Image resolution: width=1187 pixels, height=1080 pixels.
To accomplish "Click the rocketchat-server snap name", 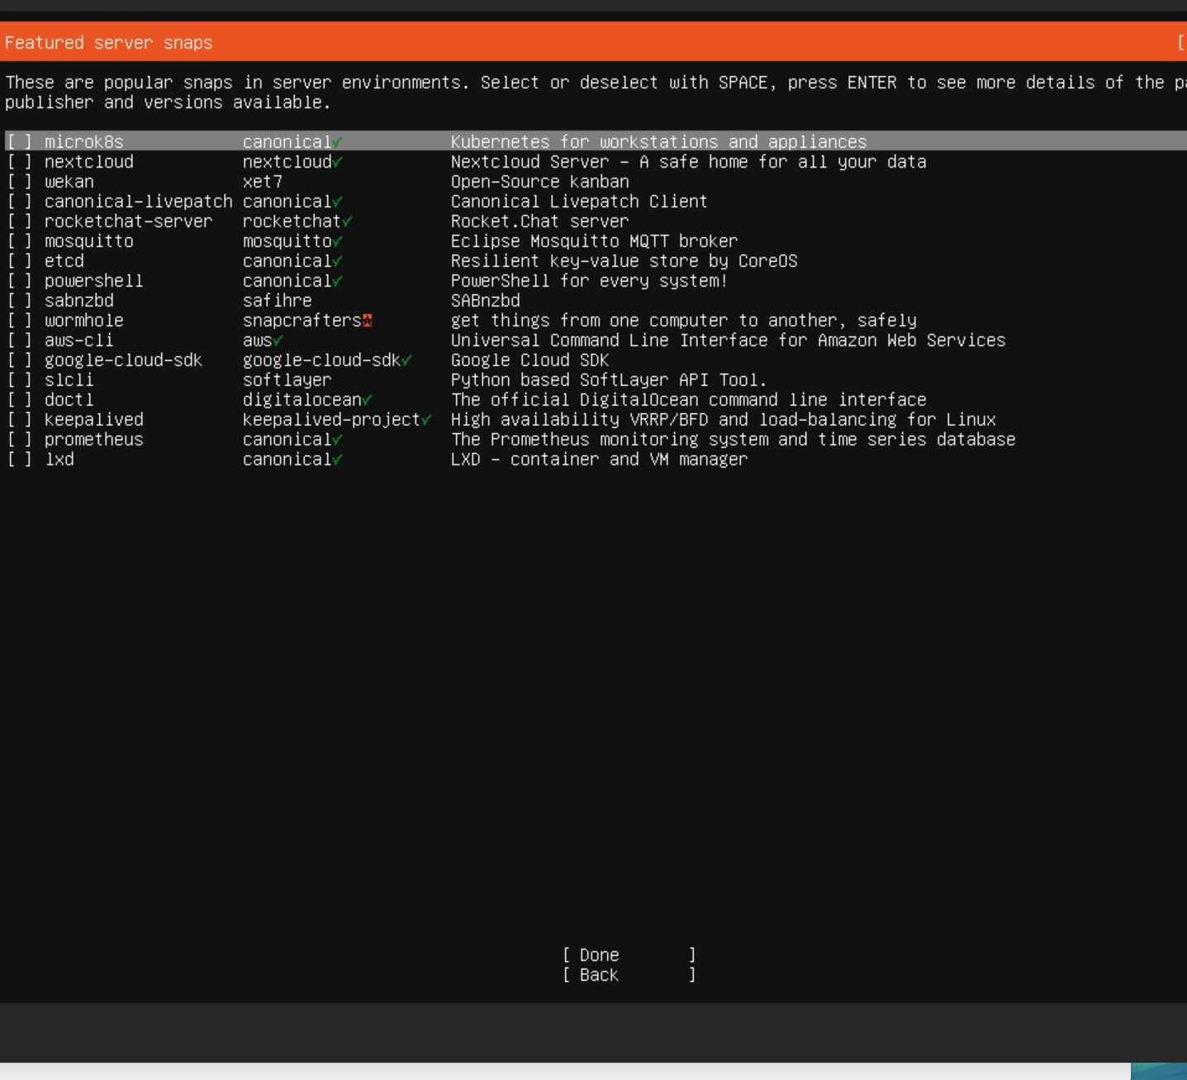I will tap(129, 221).
